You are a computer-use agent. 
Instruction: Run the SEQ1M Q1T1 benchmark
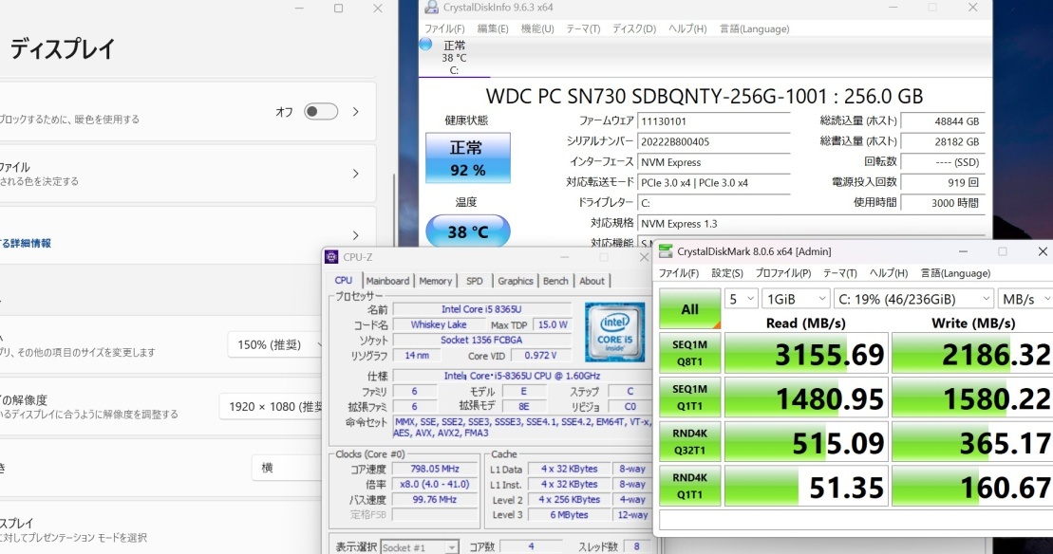tap(689, 397)
